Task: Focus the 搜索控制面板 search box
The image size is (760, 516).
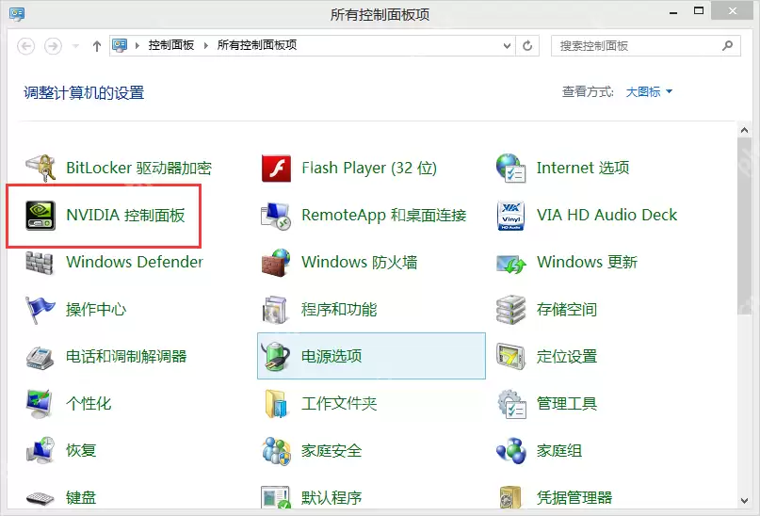Action: coord(646,46)
